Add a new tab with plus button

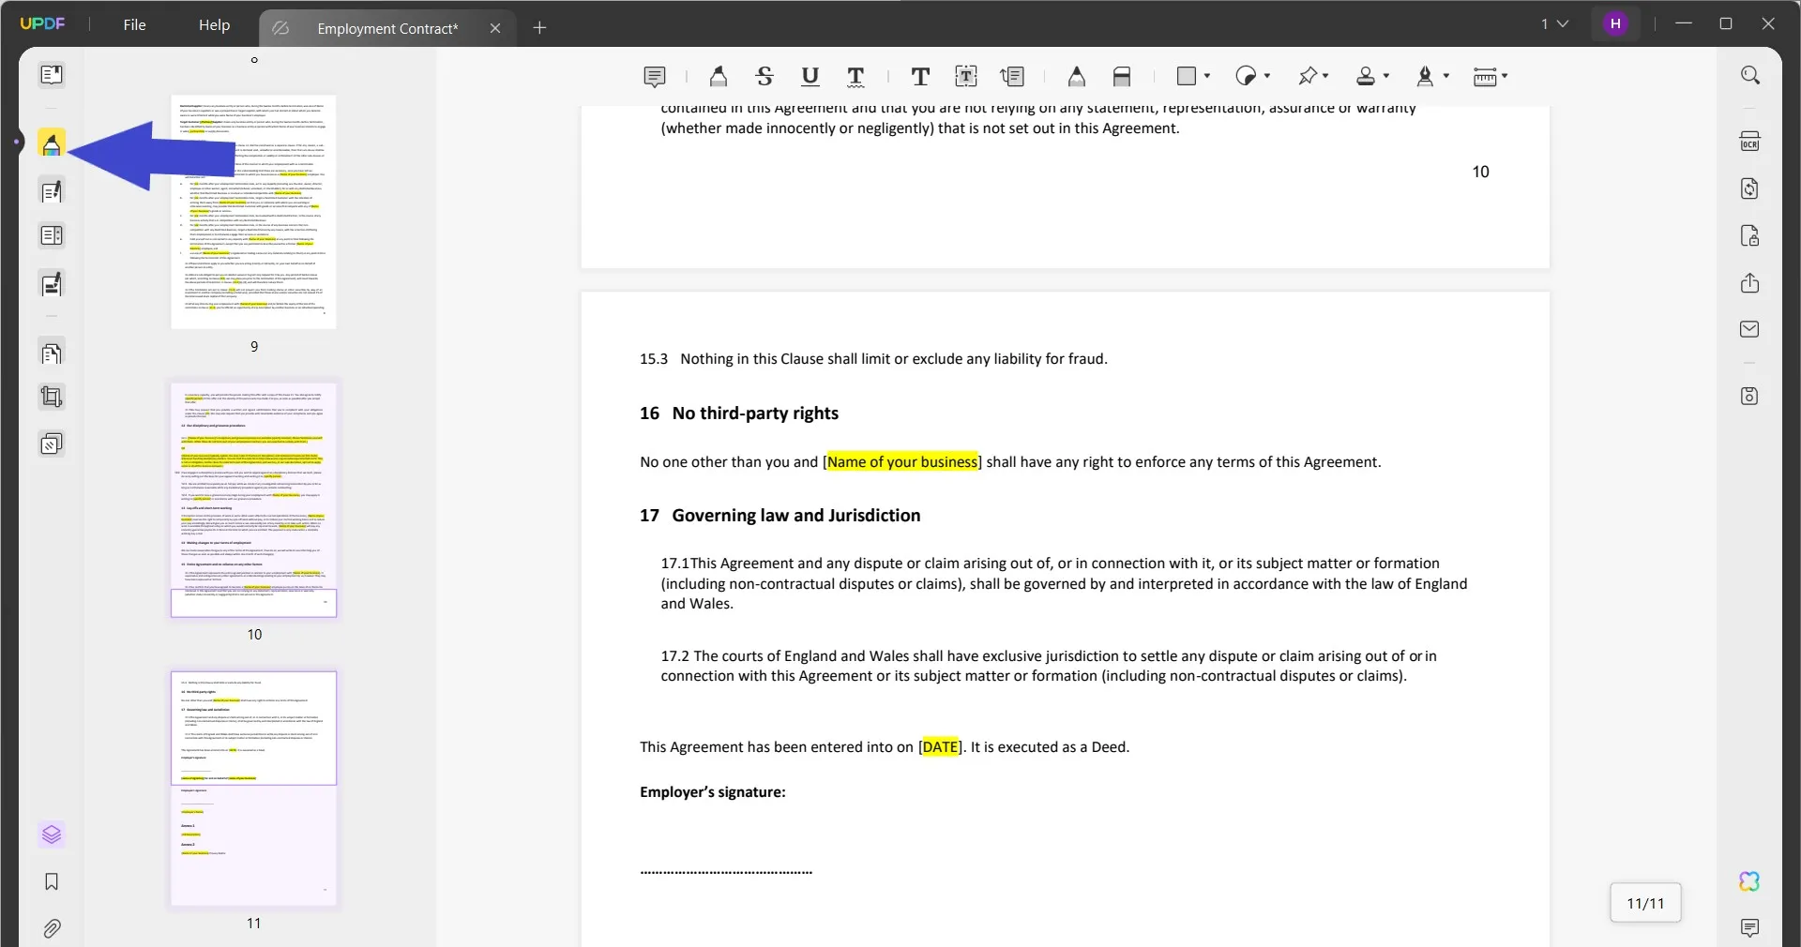tap(539, 28)
